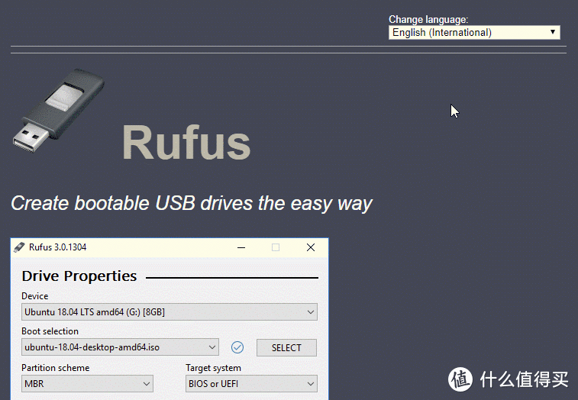The height and width of the screenshot is (400, 578).
Task: Expand the Partition scheme MBR dropdown
Action: (87, 384)
